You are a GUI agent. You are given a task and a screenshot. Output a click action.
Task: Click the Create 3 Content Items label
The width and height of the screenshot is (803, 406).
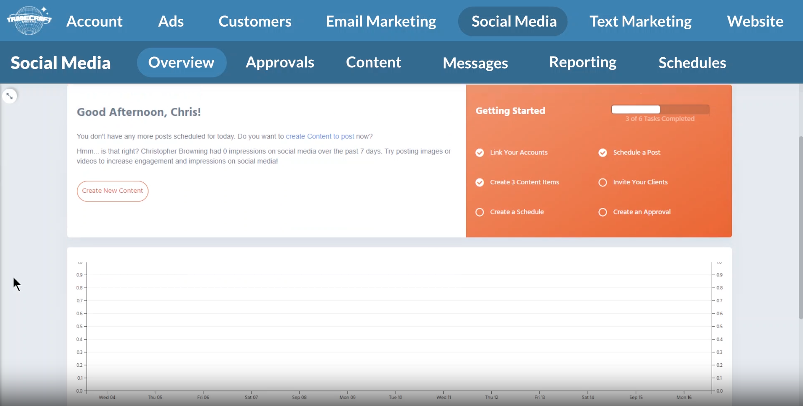[524, 182]
